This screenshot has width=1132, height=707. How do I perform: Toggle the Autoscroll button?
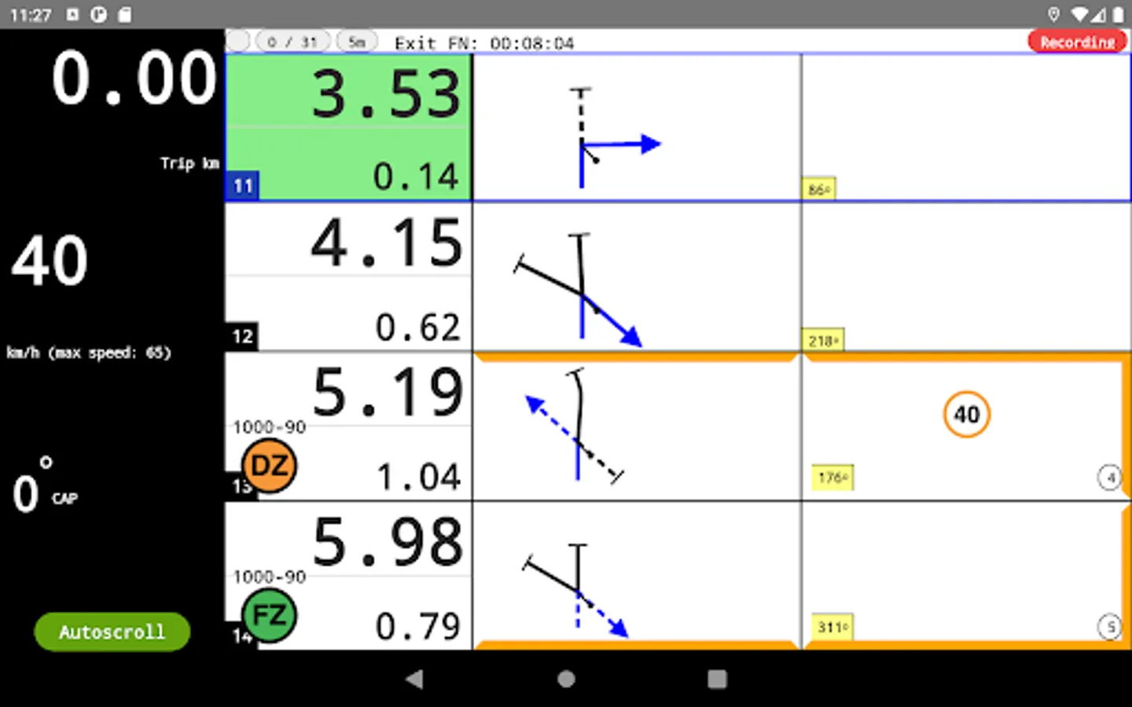[112, 632]
